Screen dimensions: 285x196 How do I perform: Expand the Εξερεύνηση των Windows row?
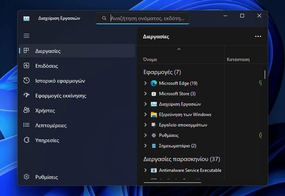[x=145, y=115]
